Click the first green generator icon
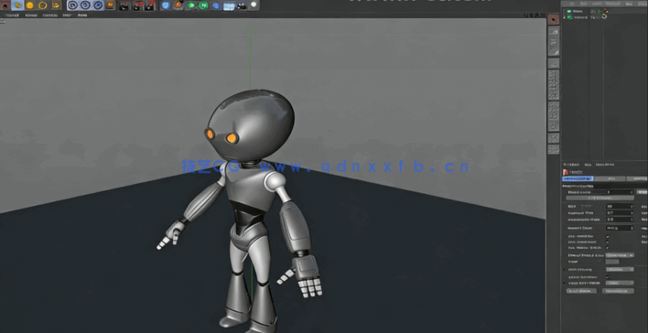 191,5
